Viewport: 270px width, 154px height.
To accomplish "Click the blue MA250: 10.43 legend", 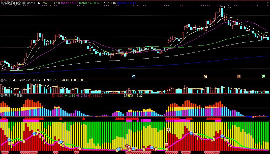I will (126, 3).
